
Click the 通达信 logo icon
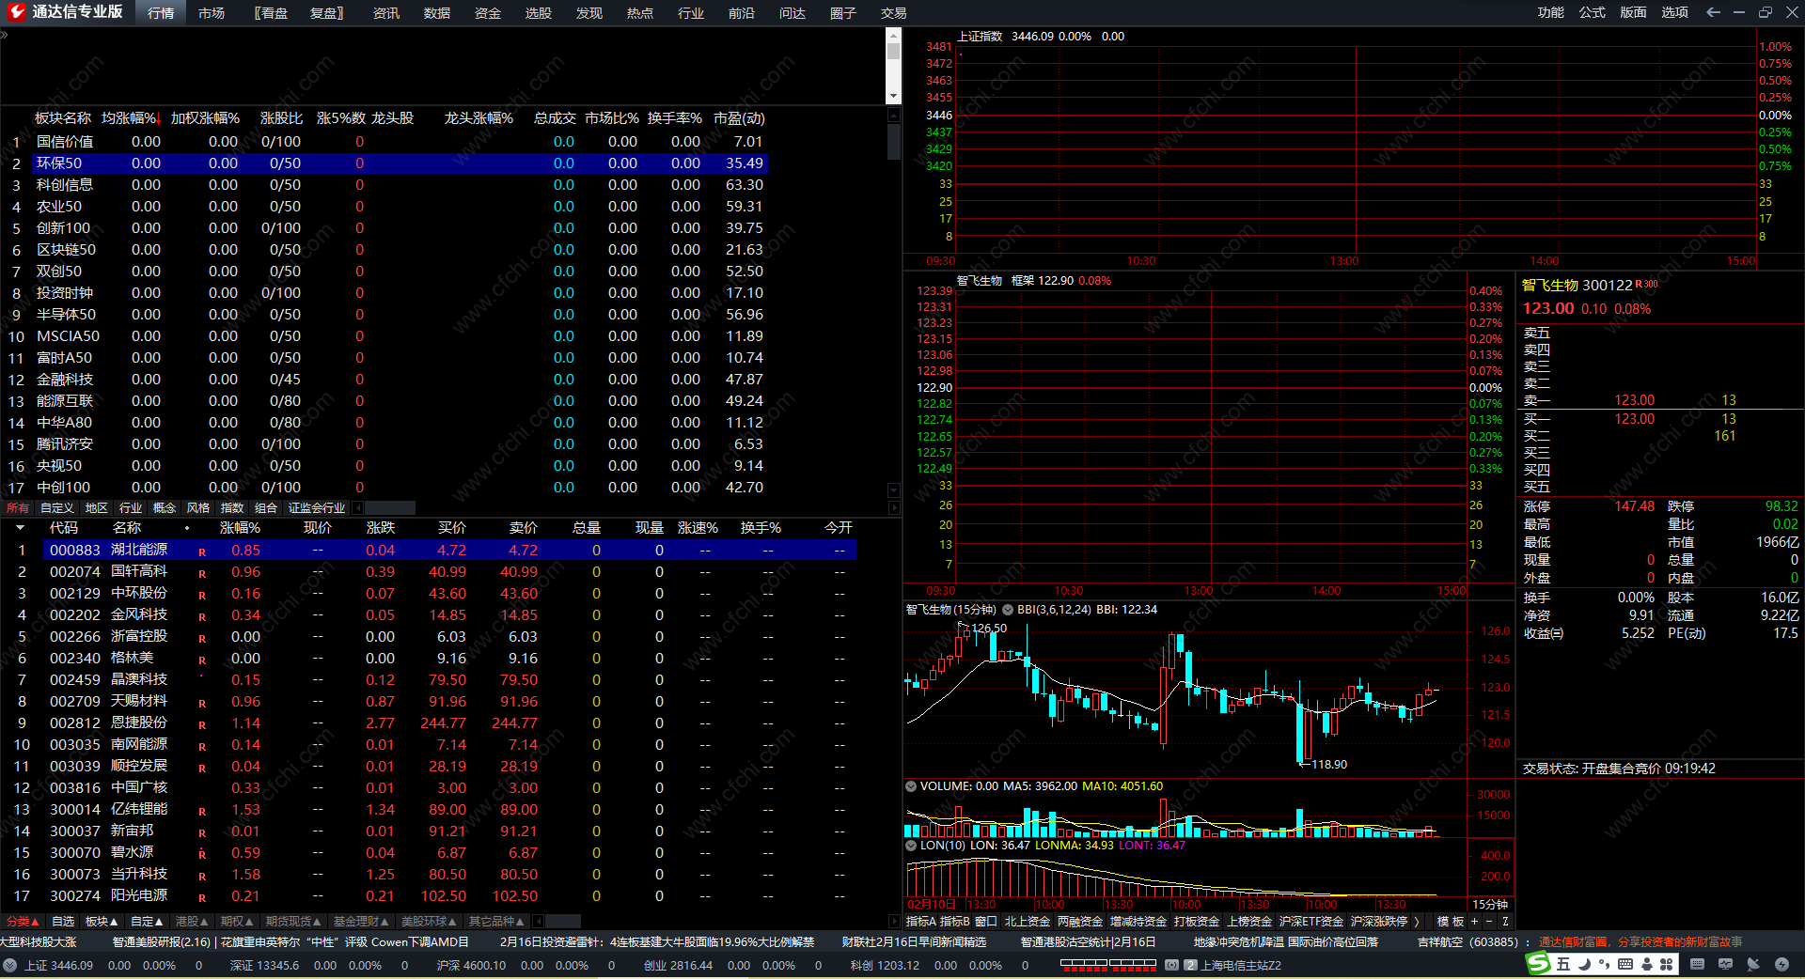(x=15, y=12)
